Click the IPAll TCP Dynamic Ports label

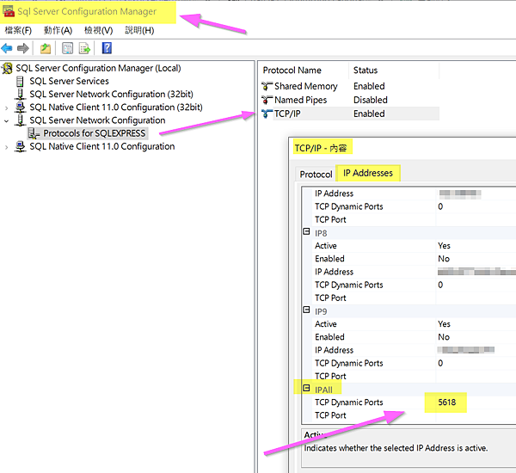coord(349,402)
